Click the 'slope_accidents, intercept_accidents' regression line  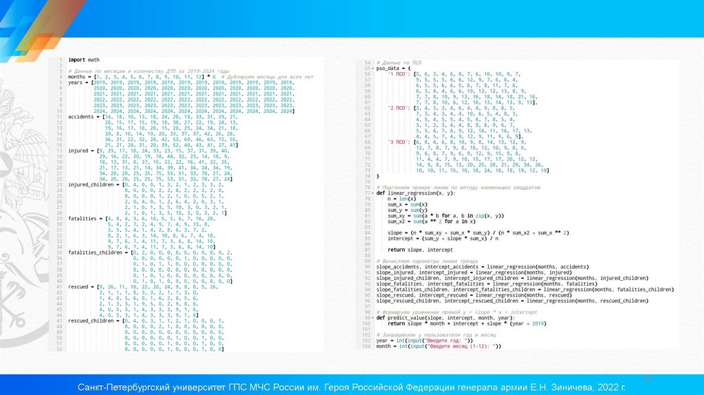click(x=483, y=267)
